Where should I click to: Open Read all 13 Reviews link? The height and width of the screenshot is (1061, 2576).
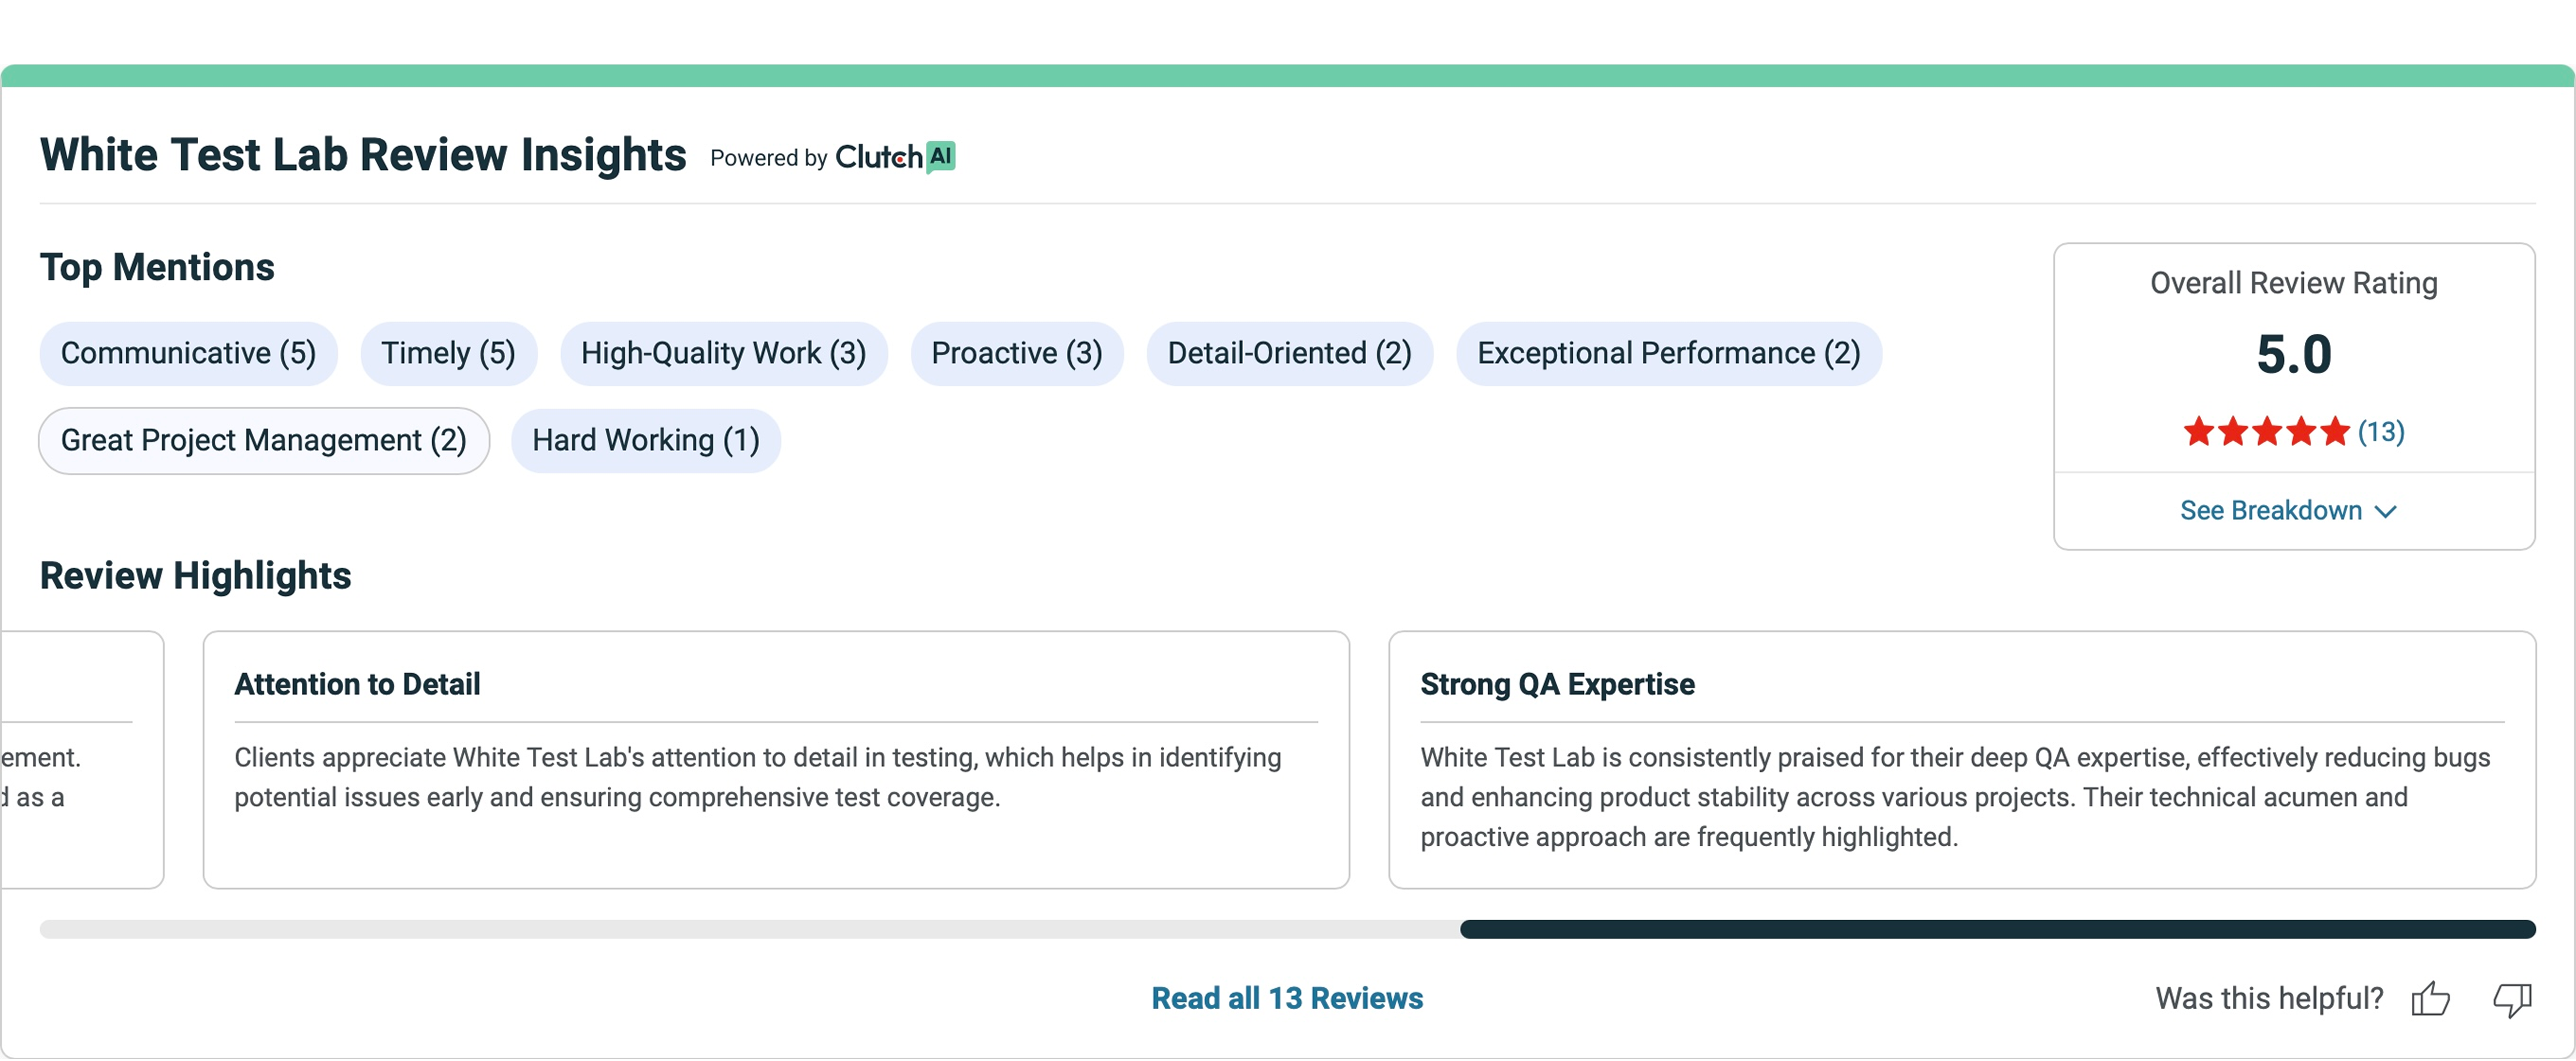point(1287,998)
